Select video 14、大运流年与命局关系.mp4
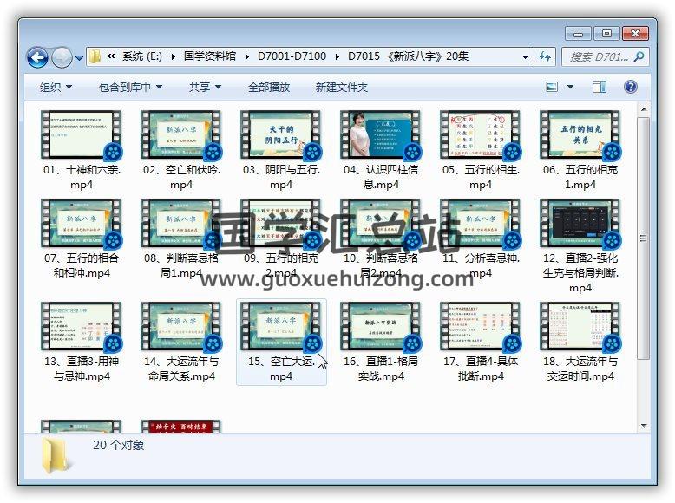Screen dimensions: 675x503 (181, 342)
